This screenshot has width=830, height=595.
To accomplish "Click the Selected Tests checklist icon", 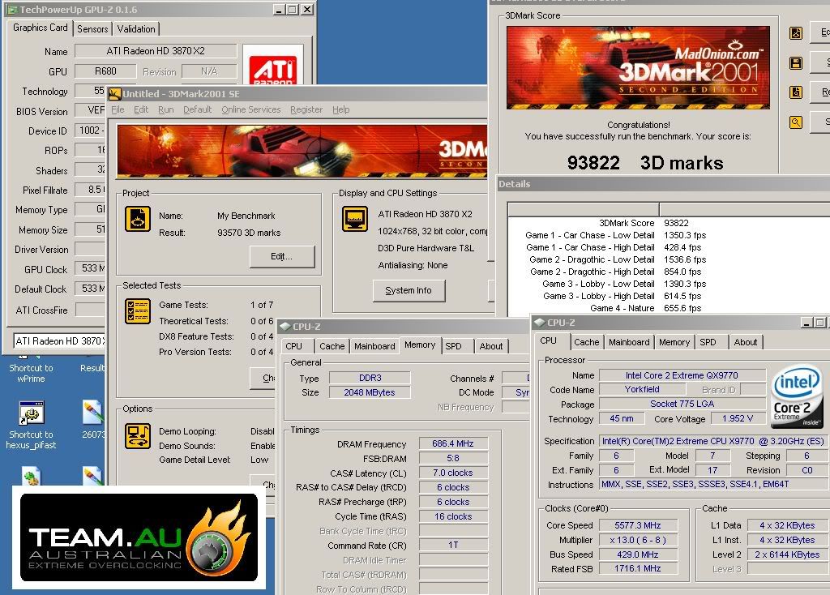I will click(x=138, y=310).
